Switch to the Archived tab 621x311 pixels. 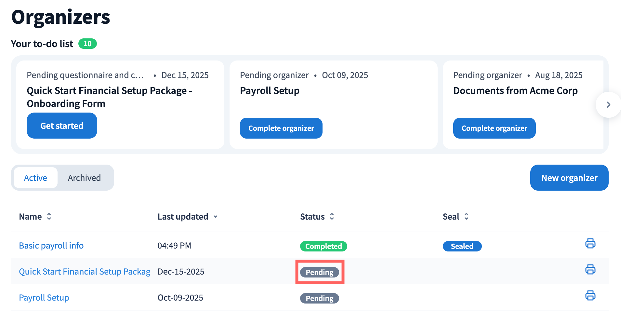pos(84,178)
